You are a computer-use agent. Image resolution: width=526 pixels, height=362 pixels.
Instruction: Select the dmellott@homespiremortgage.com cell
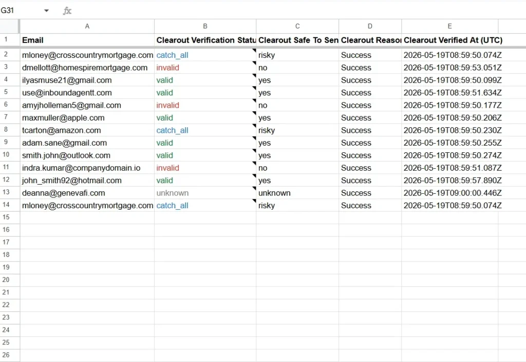(87, 68)
